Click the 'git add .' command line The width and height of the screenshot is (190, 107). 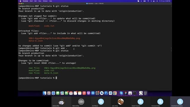point(43,48)
